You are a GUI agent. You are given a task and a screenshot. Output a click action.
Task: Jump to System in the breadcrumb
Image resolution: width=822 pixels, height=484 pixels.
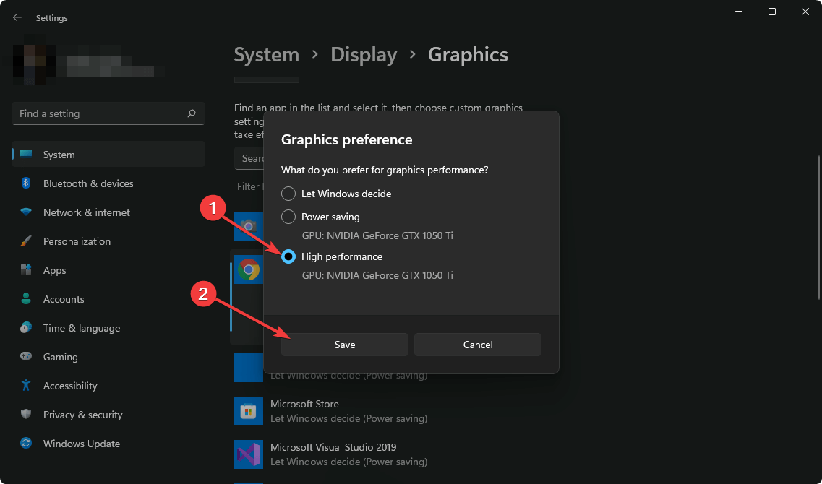pyautogui.click(x=266, y=55)
